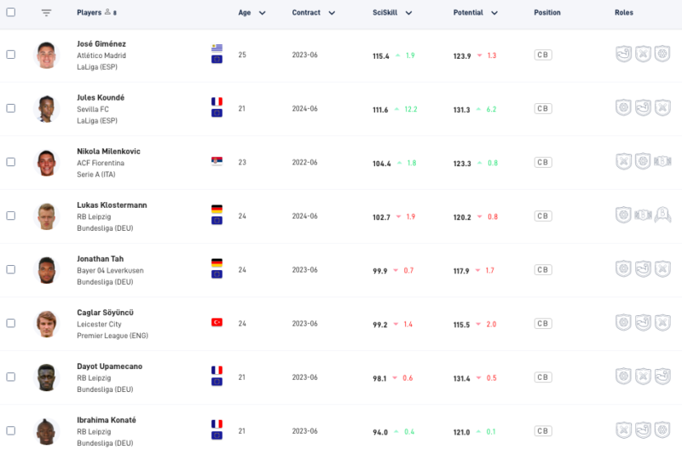Click the Serbia flag for Nikola Milenkovic
This screenshot has width=682, height=455.
click(x=217, y=162)
